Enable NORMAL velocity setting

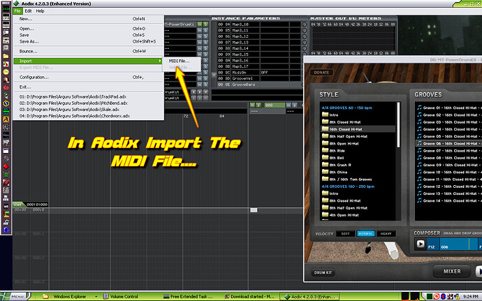[365, 233]
